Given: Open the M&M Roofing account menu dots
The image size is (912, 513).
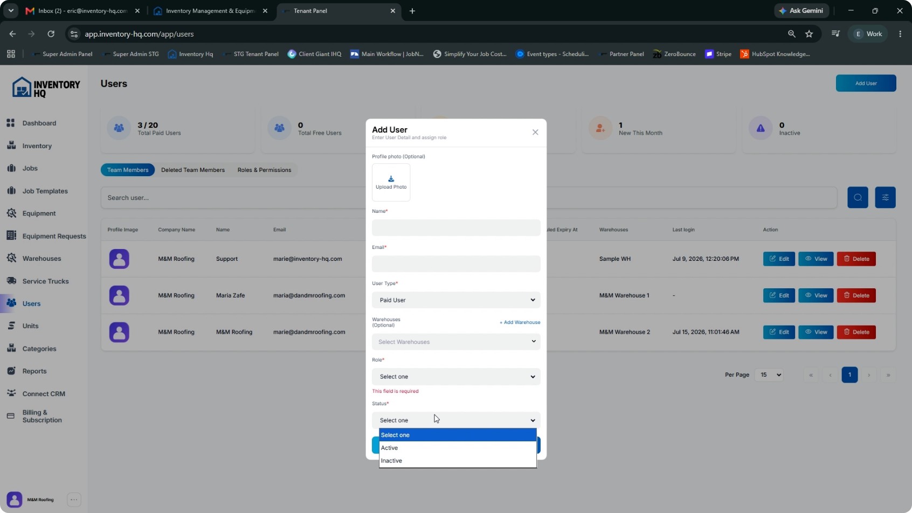Looking at the screenshot, I should pos(74,500).
